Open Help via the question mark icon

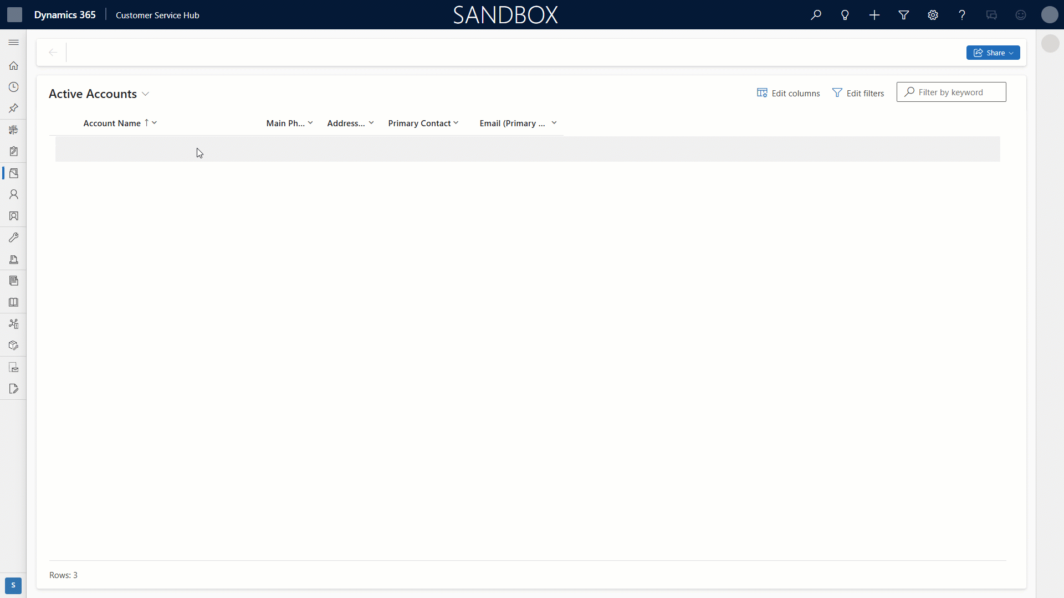click(962, 15)
